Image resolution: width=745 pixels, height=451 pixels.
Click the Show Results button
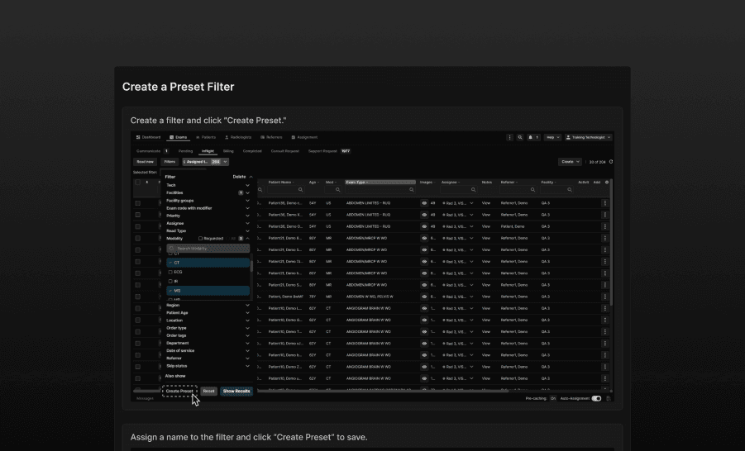click(x=236, y=392)
